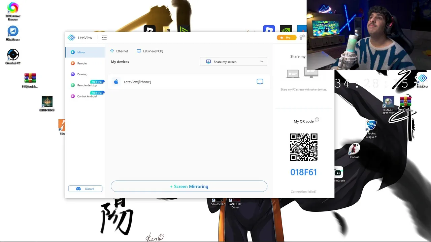Click the My devices heading
Screen dimensions: 431x242
(120, 62)
